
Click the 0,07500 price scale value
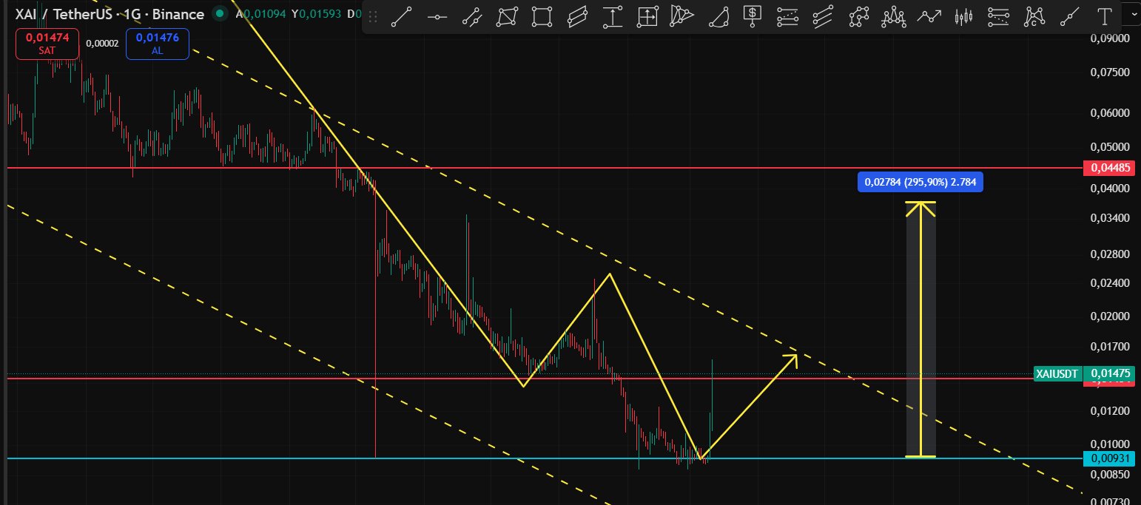[1109, 72]
